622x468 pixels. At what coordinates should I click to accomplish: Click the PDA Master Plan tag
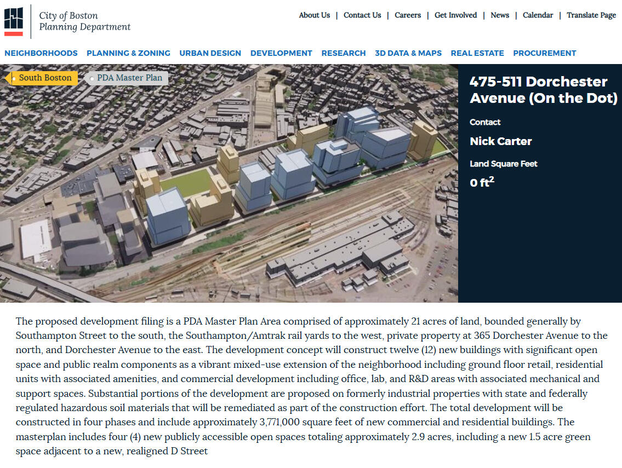(x=129, y=78)
